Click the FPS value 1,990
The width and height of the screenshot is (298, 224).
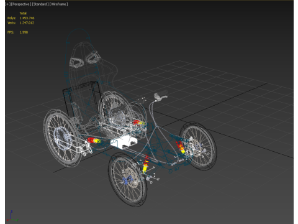point(24,32)
